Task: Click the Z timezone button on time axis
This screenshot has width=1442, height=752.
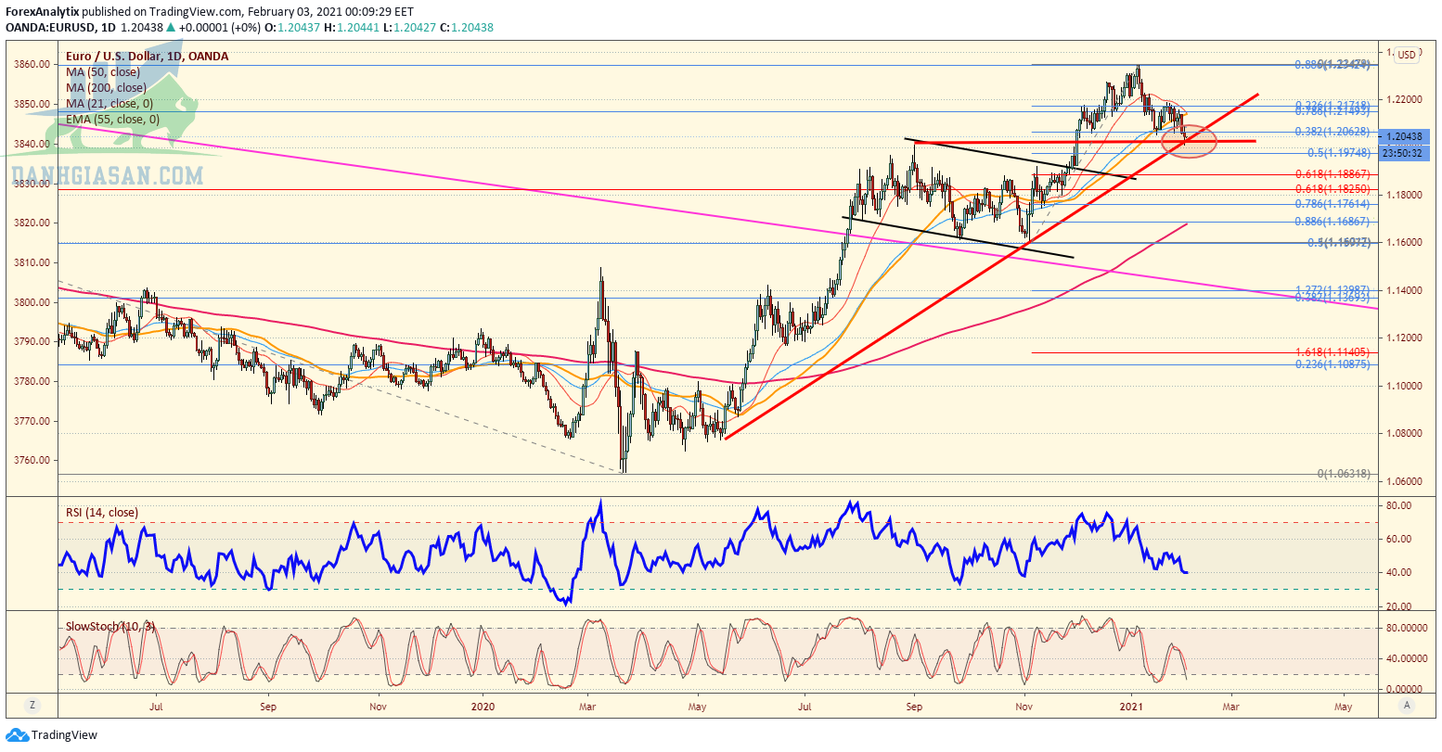Action: pyautogui.click(x=32, y=705)
